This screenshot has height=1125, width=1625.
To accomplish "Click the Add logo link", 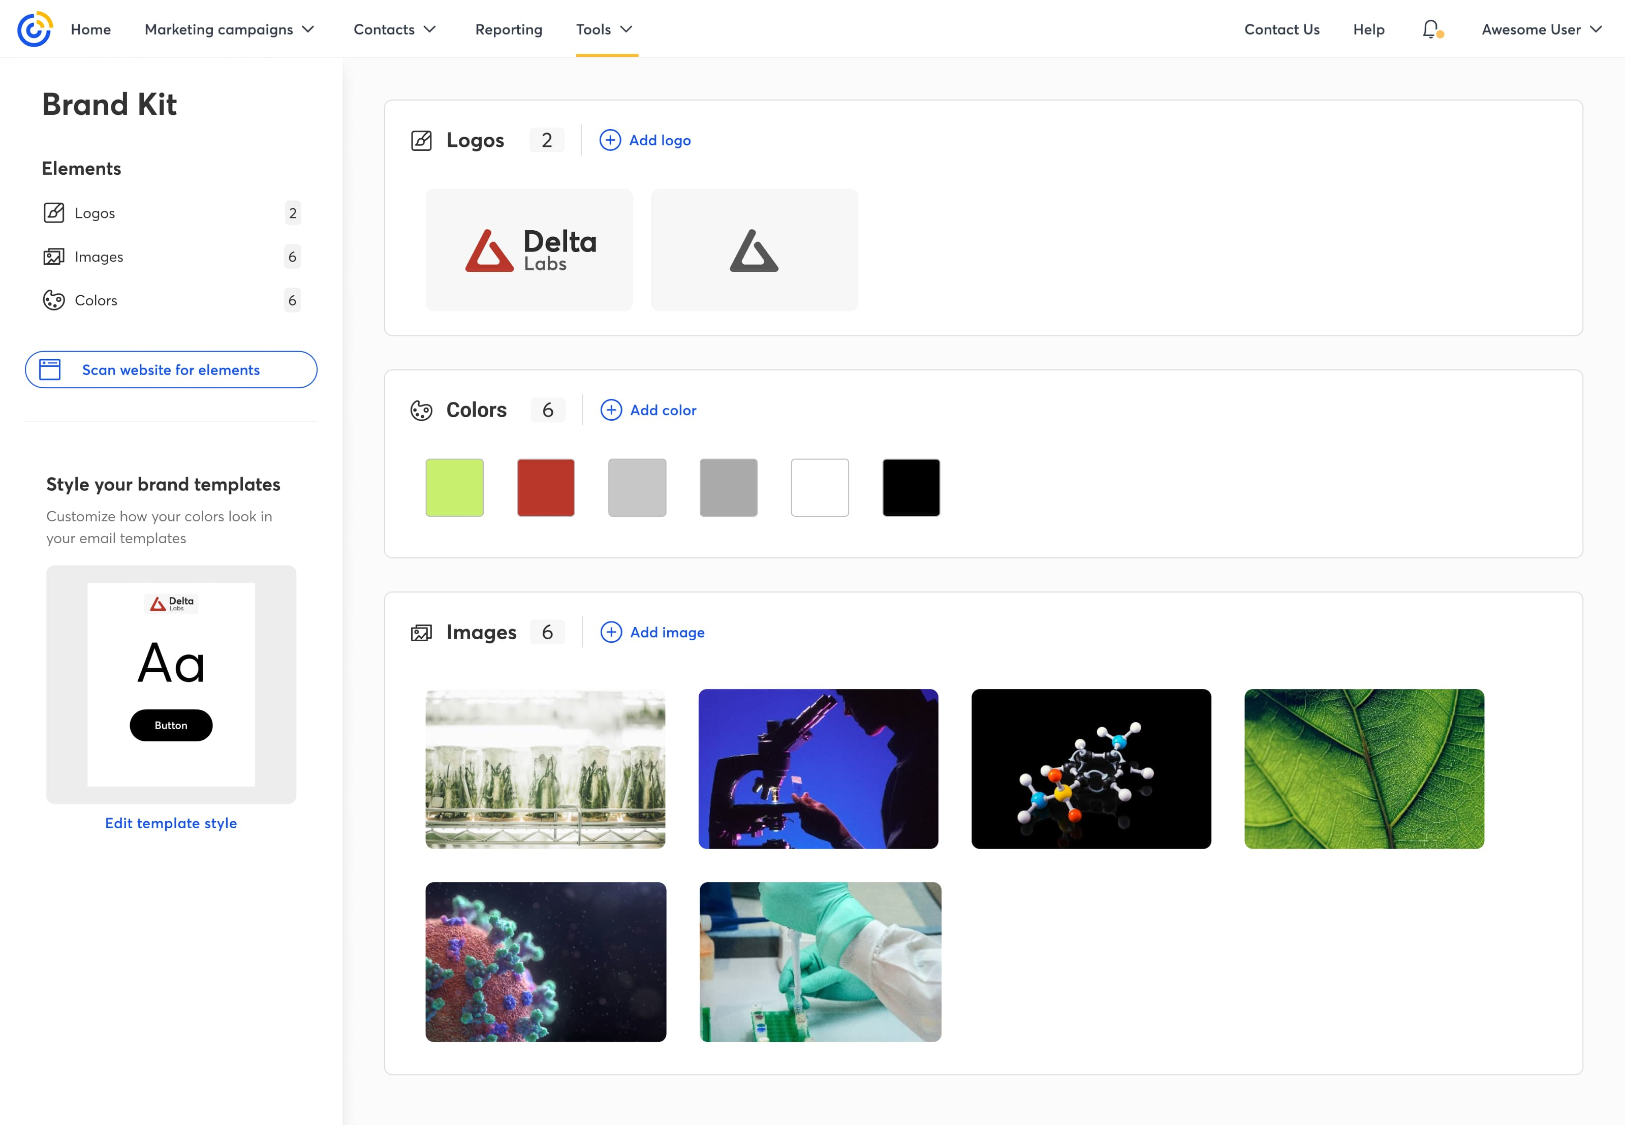I will (x=660, y=140).
